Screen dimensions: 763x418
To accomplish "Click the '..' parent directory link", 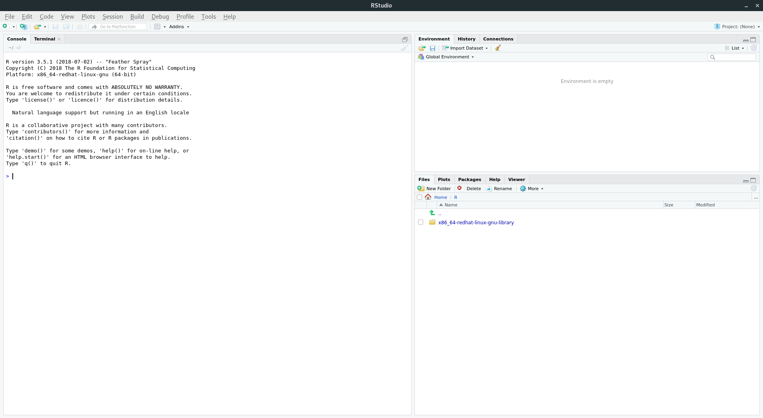I will [x=440, y=214].
